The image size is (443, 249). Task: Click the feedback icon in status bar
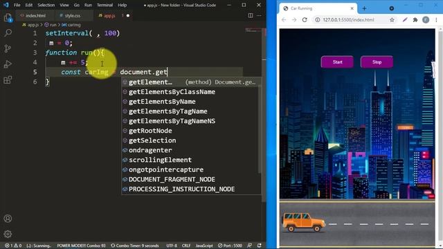249,246
